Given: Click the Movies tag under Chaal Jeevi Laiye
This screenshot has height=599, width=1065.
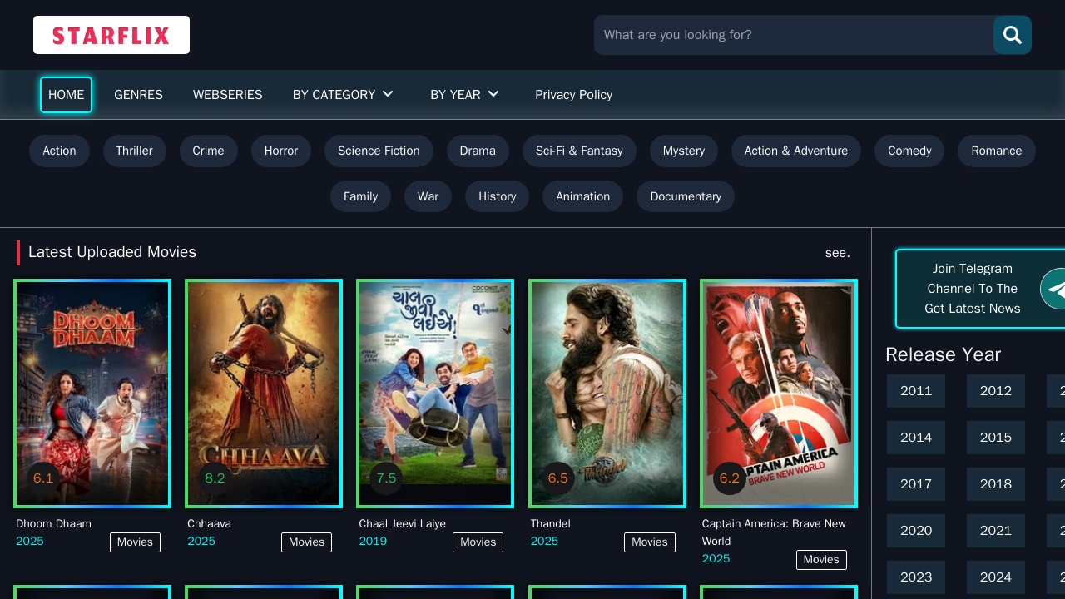Looking at the screenshot, I should [478, 542].
